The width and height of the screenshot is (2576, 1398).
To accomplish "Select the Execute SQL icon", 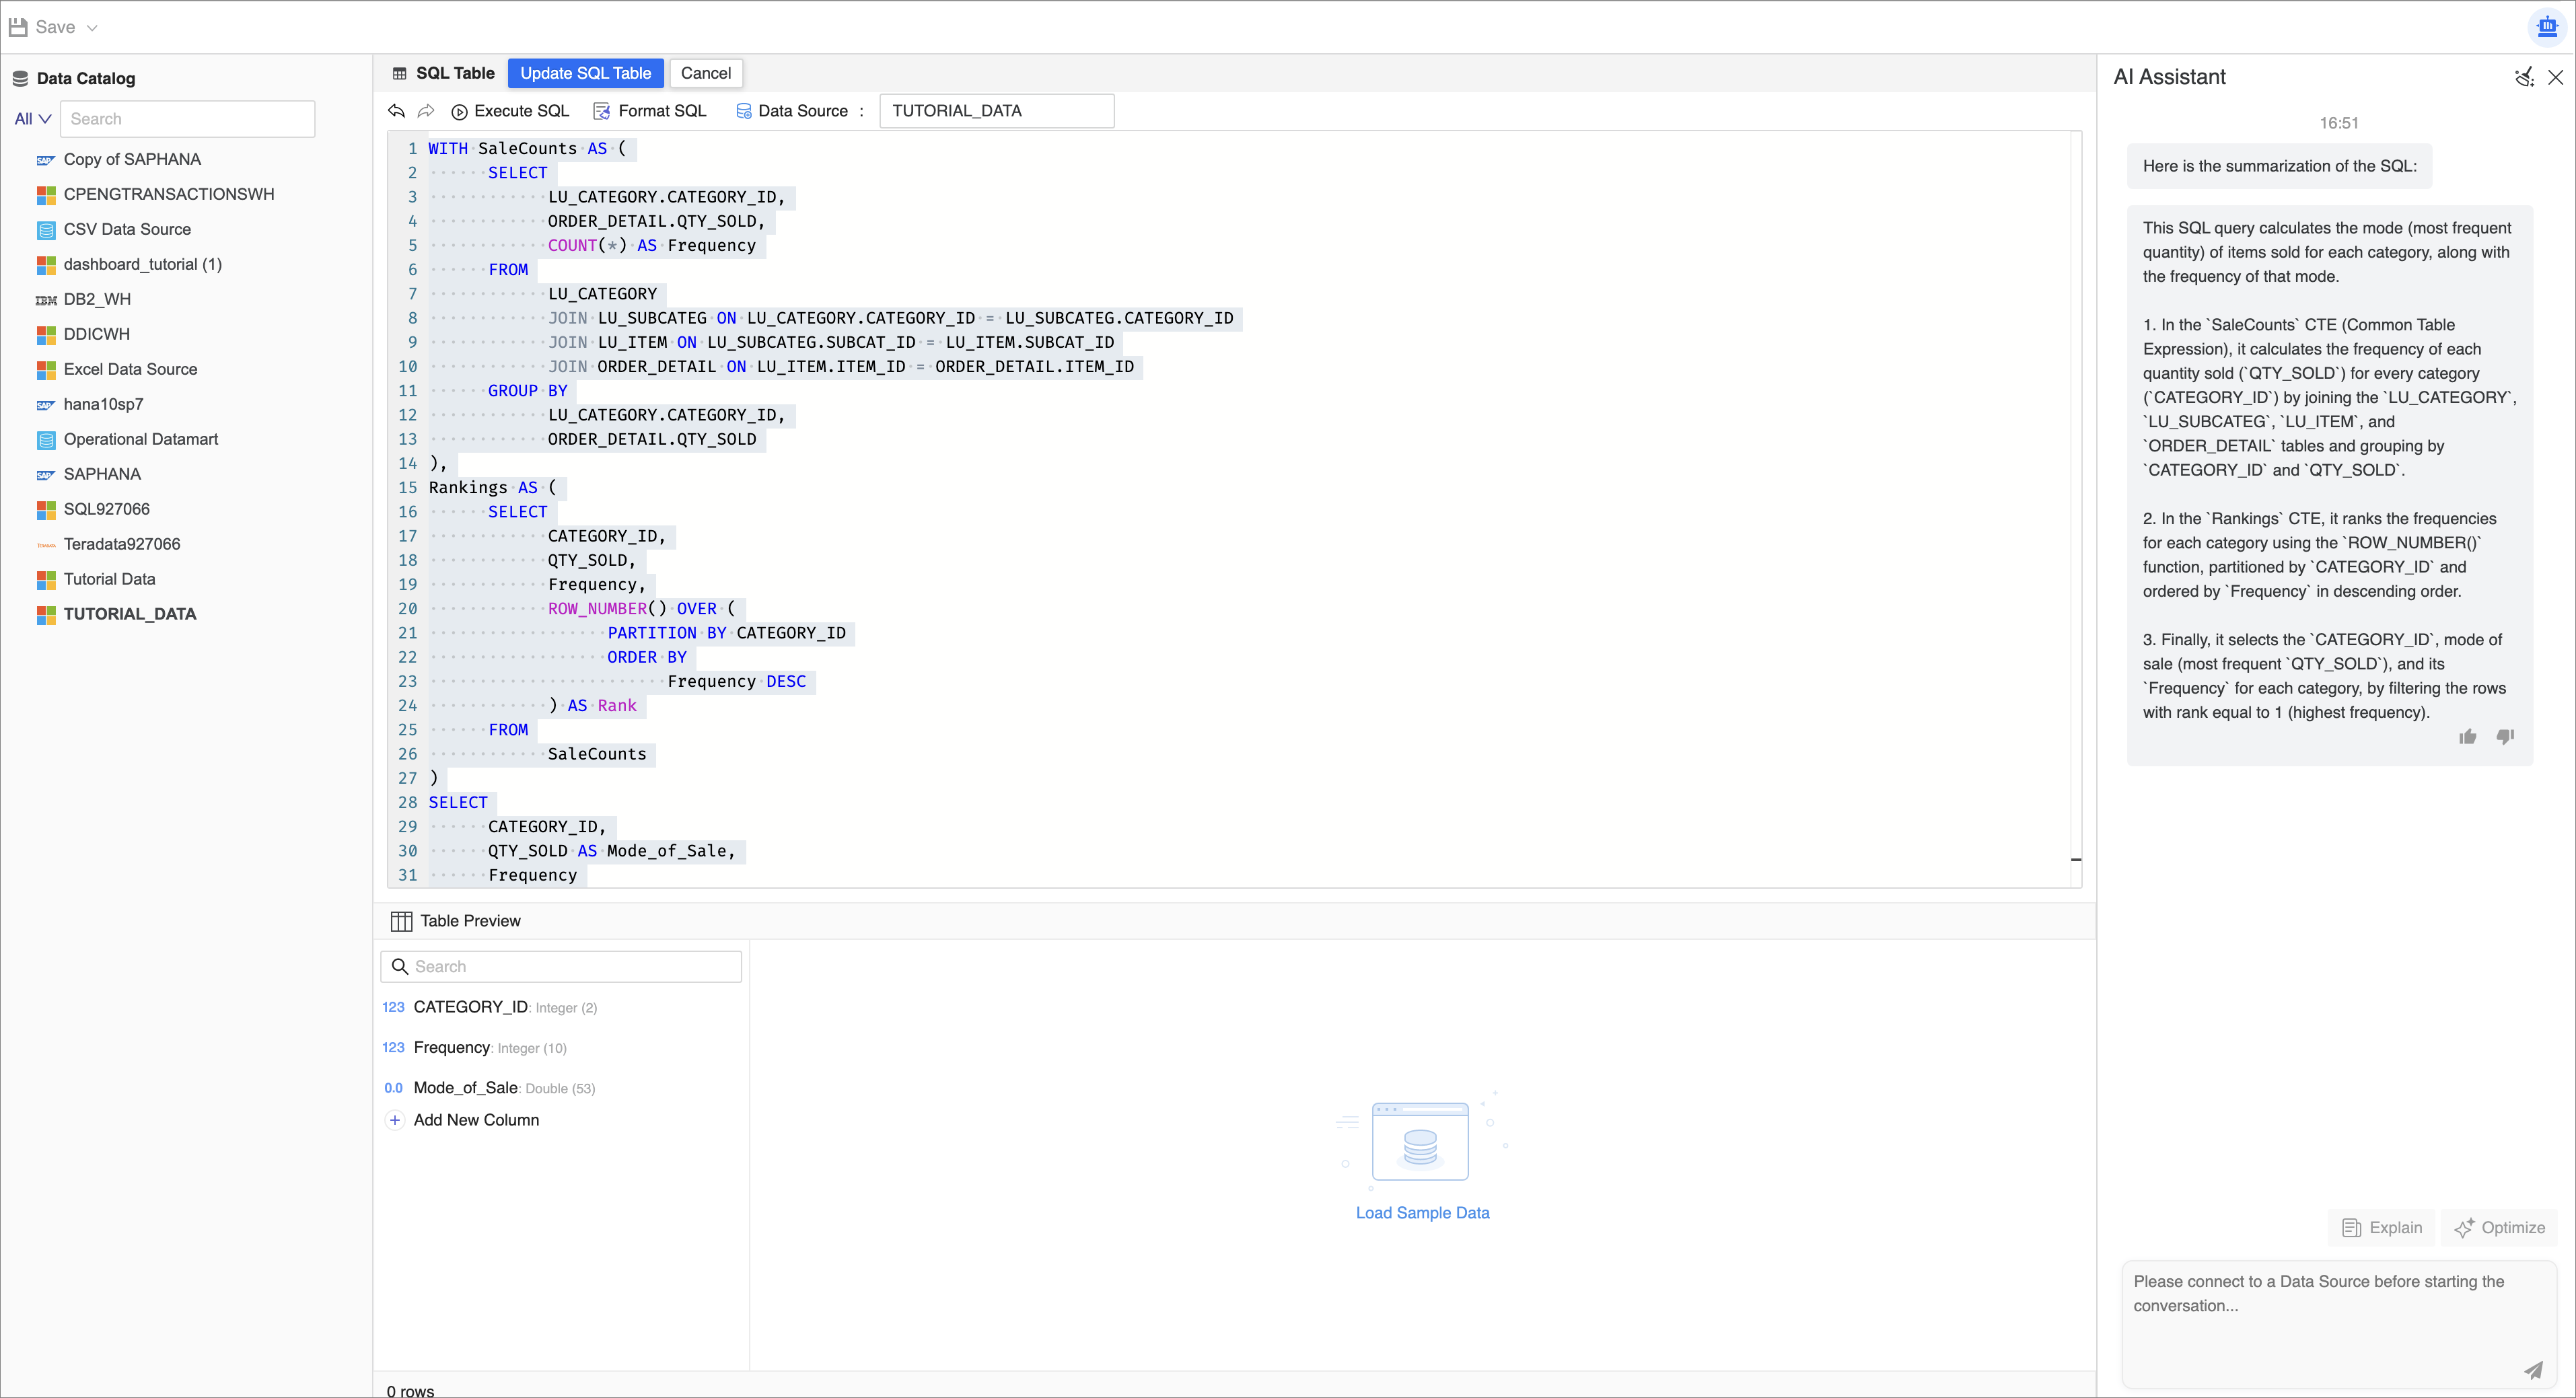I will (x=459, y=111).
